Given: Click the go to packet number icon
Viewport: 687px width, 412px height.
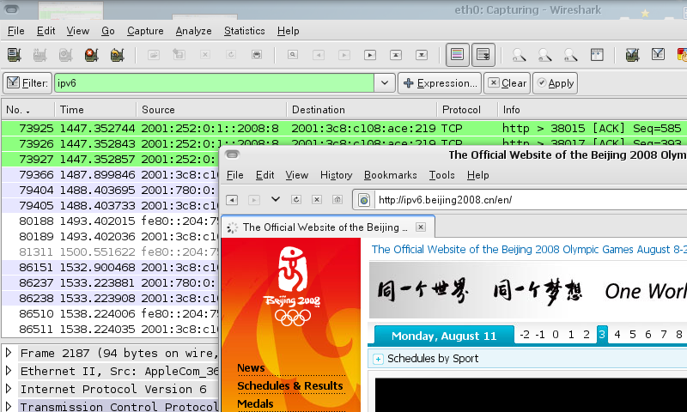Looking at the screenshot, I should 370,55.
